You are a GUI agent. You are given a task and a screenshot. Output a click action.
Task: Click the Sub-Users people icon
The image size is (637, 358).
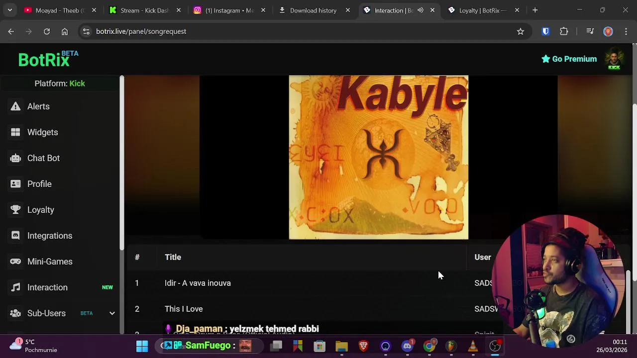pos(15,313)
